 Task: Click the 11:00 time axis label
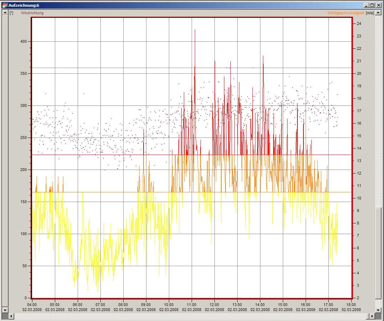point(192,305)
